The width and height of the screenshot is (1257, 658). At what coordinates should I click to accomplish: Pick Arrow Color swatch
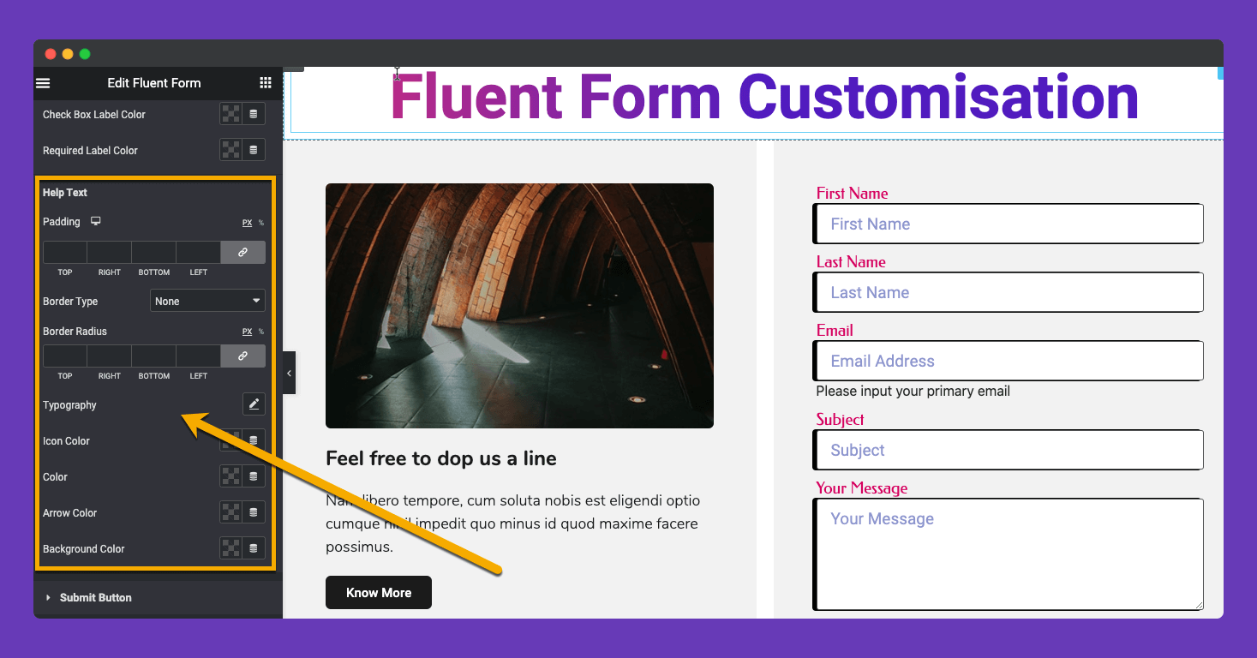[x=231, y=512]
